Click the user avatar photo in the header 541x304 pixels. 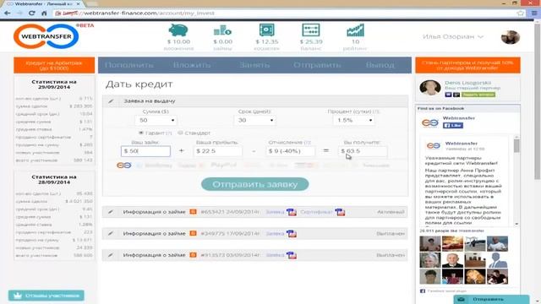[x=511, y=37]
